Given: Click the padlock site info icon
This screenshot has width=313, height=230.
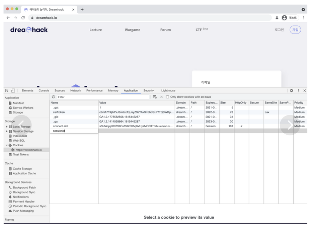Looking at the screenshot, I should 32,18.
